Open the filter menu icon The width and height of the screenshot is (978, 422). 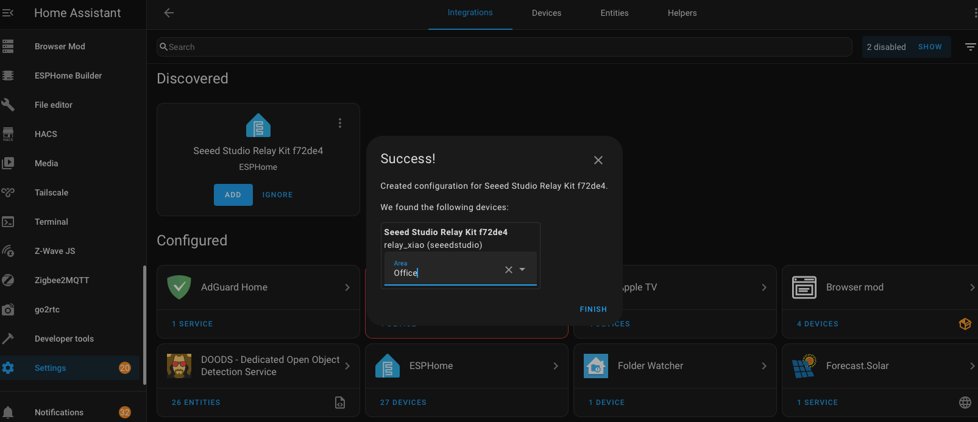[970, 47]
